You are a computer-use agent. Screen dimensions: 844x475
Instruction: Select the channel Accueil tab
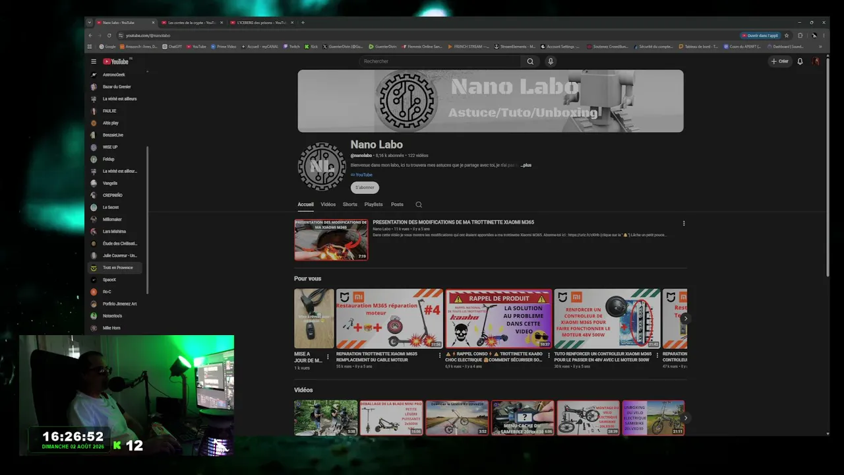(x=305, y=205)
